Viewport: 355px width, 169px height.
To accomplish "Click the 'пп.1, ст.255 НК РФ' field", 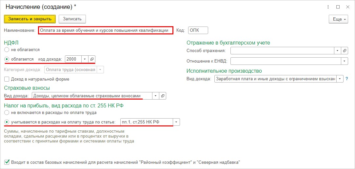I will click(x=147, y=122).
